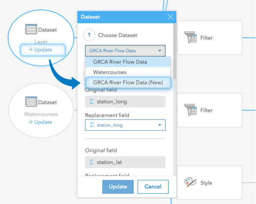Expand the Replacement field station_long dropdown
The width and height of the screenshot is (256, 204).
[x=160, y=125]
